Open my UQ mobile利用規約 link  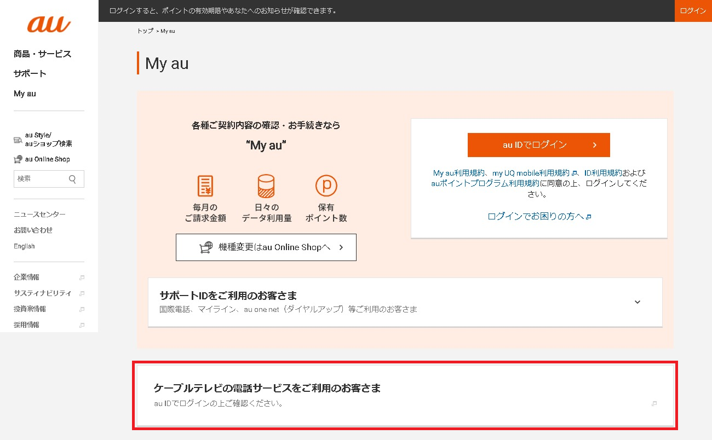click(531, 173)
